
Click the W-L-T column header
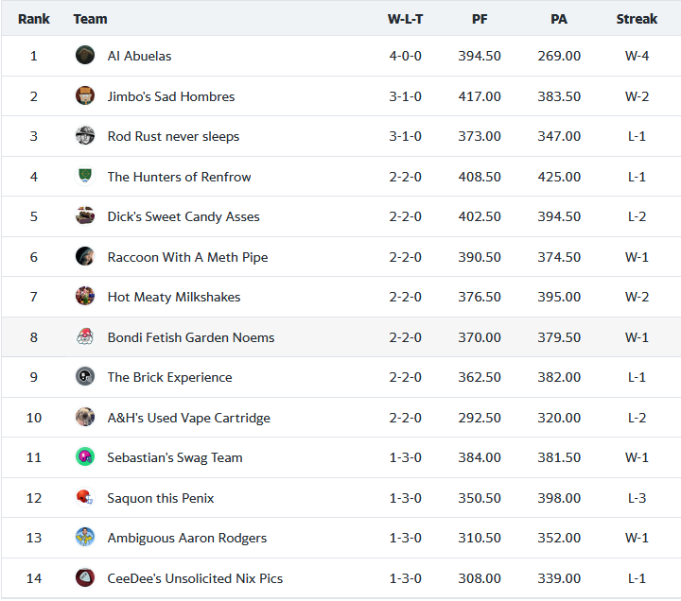coord(405,19)
